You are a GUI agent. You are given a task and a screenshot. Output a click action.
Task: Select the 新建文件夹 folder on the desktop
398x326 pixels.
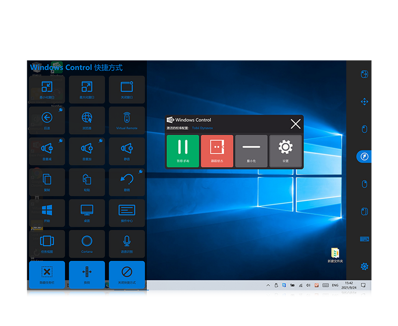[335, 255]
